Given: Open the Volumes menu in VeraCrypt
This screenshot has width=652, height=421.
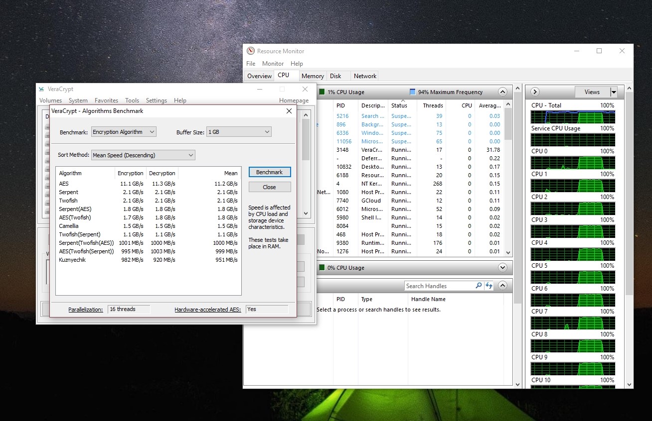Looking at the screenshot, I should [x=50, y=101].
